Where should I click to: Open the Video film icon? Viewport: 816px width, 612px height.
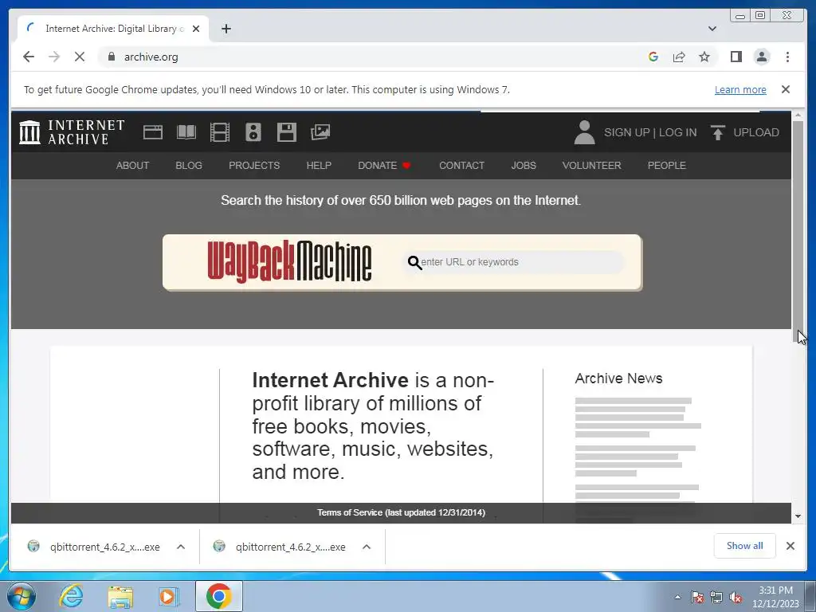220,132
